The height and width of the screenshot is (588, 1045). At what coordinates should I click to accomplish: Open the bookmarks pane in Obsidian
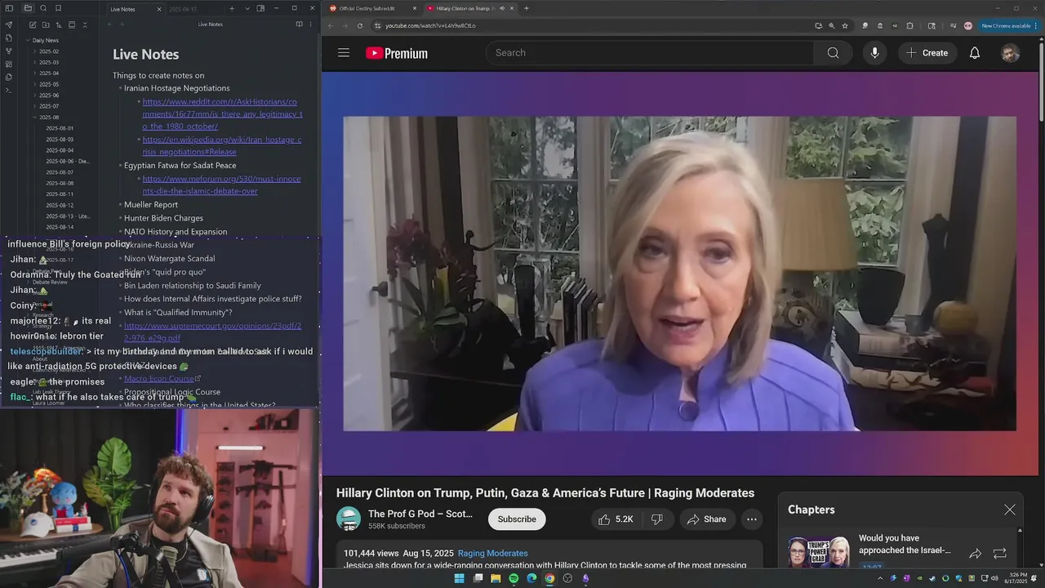58,8
